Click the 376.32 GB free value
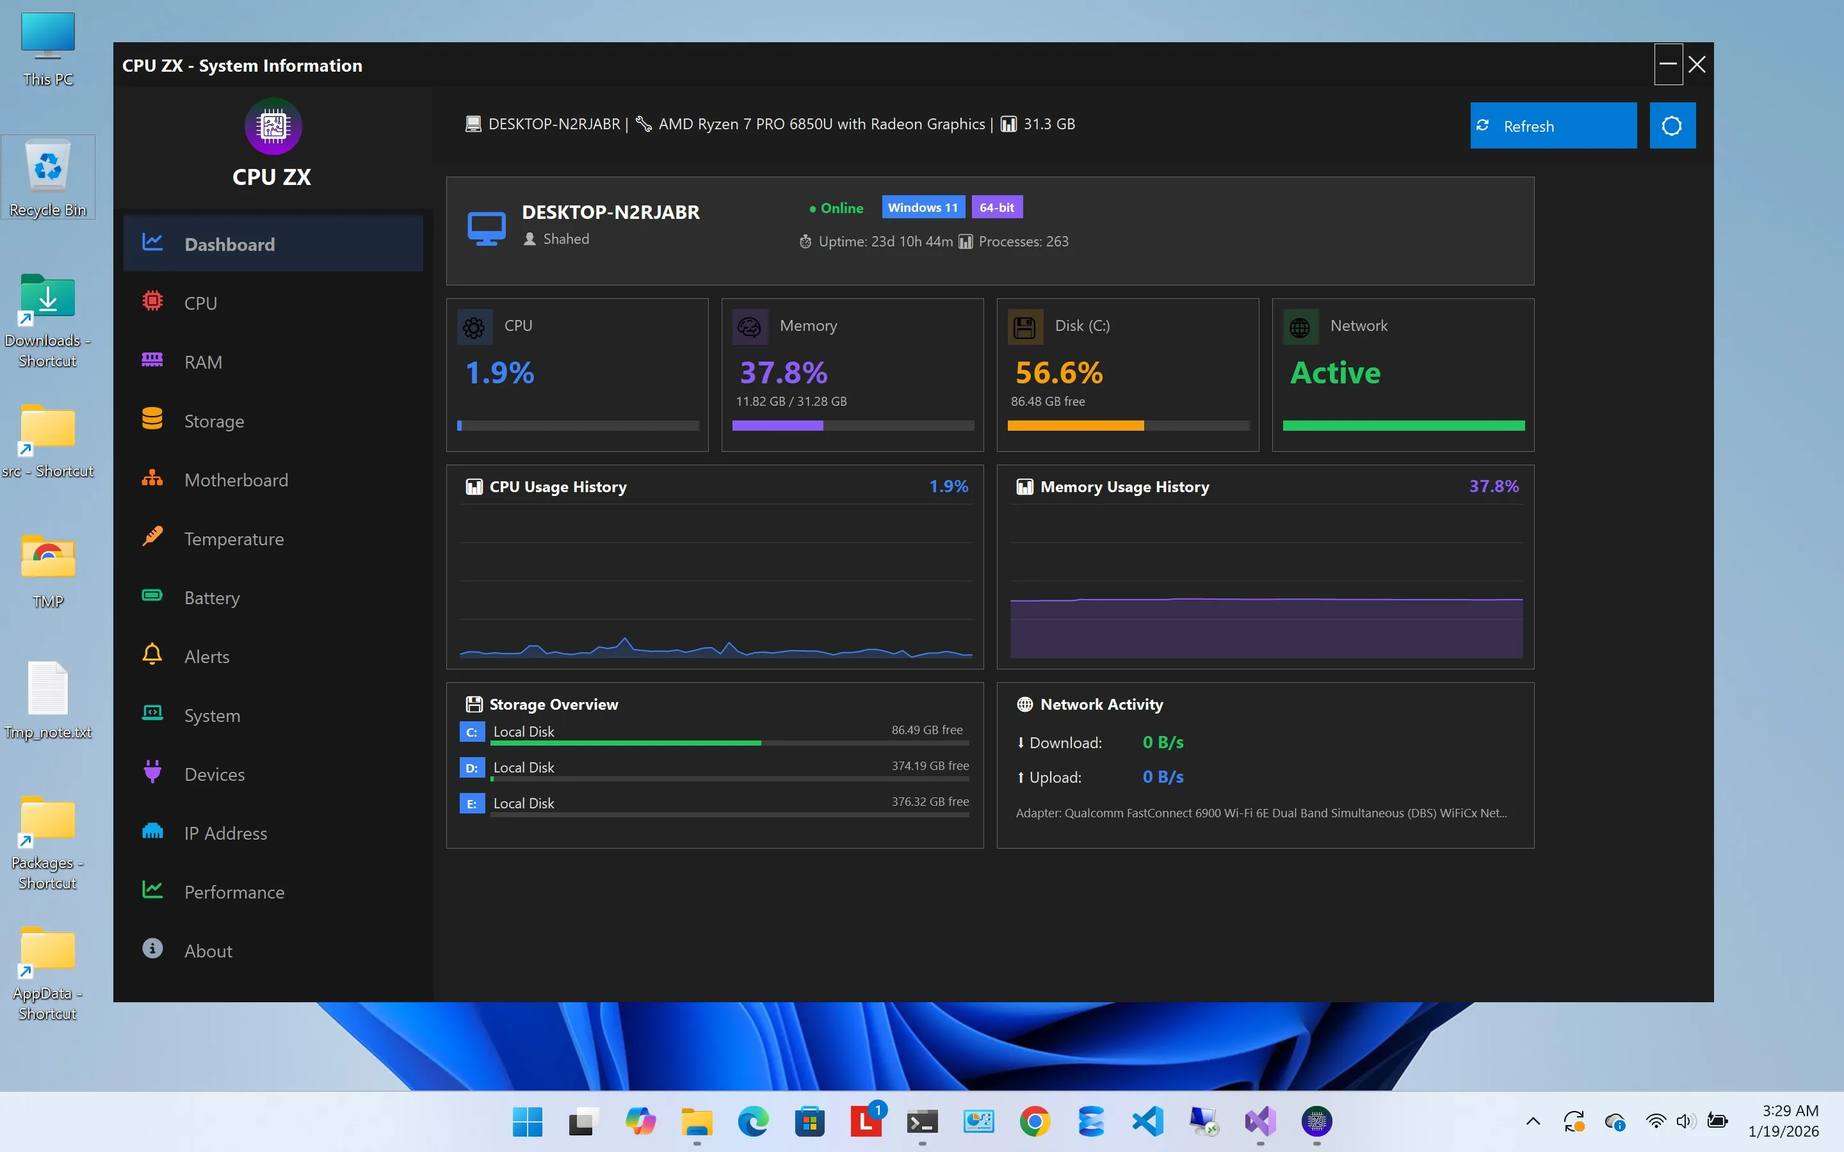The image size is (1844, 1152). pos(930,801)
